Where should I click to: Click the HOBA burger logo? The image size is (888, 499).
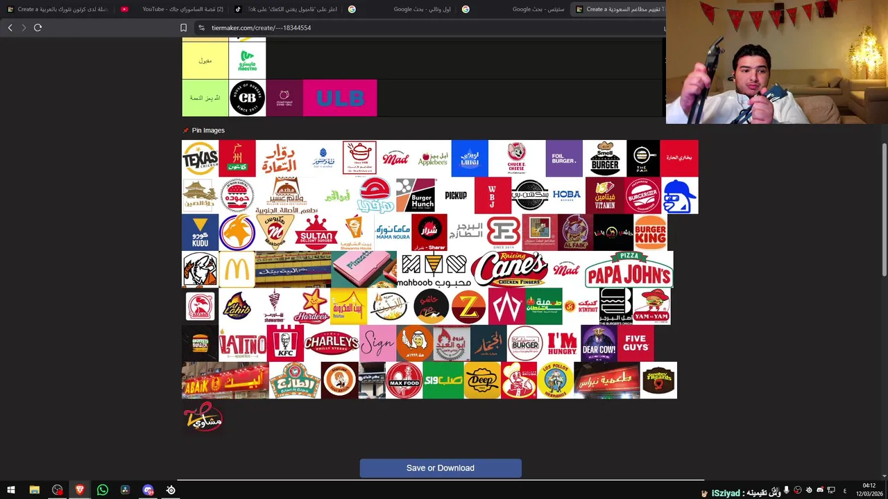coord(567,195)
